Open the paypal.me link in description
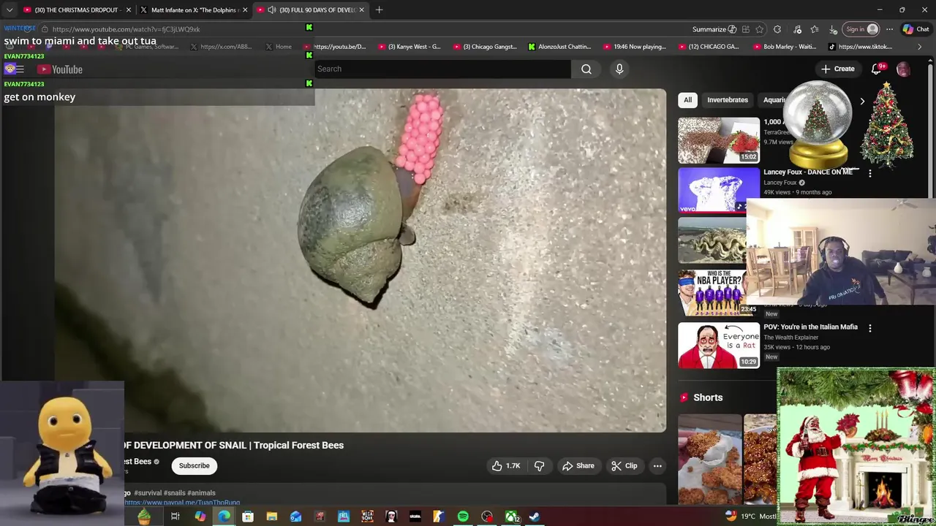The height and width of the screenshot is (526, 936). (182, 502)
